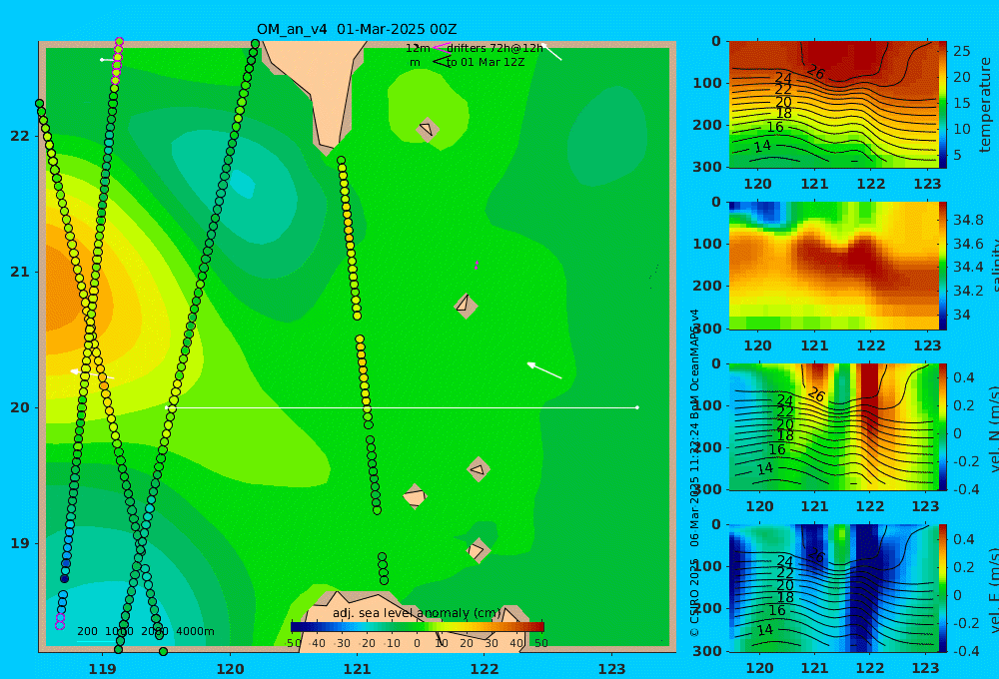Click the island marker near 22N 121.5E
The height and width of the screenshot is (679, 999).
428,130
